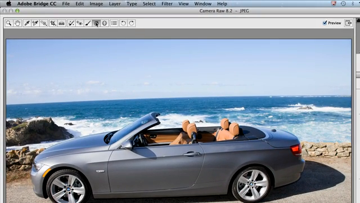The height and width of the screenshot is (203, 360).
Task: Select the White Balance eyedropper tool
Action: (27, 23)
